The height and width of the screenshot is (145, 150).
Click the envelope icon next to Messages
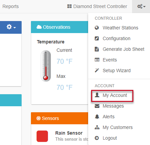coord(97,106)
